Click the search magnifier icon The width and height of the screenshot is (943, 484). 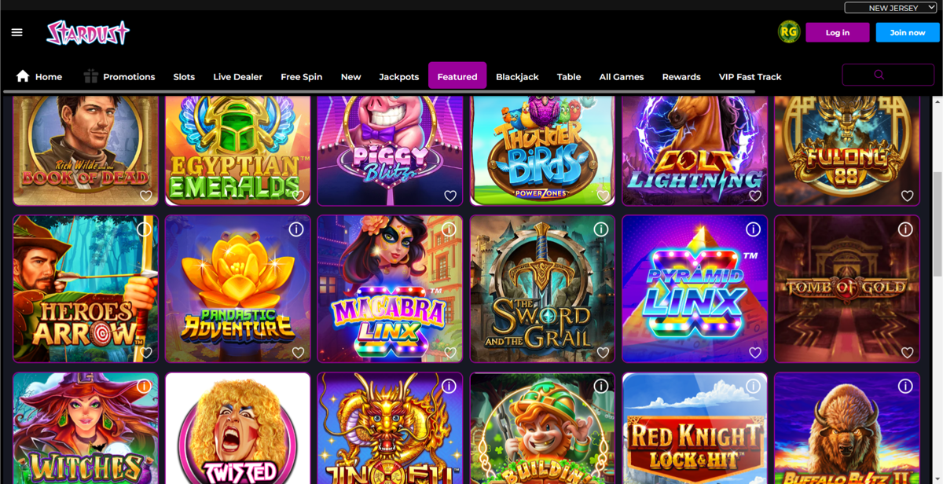[x=879, y=75]
